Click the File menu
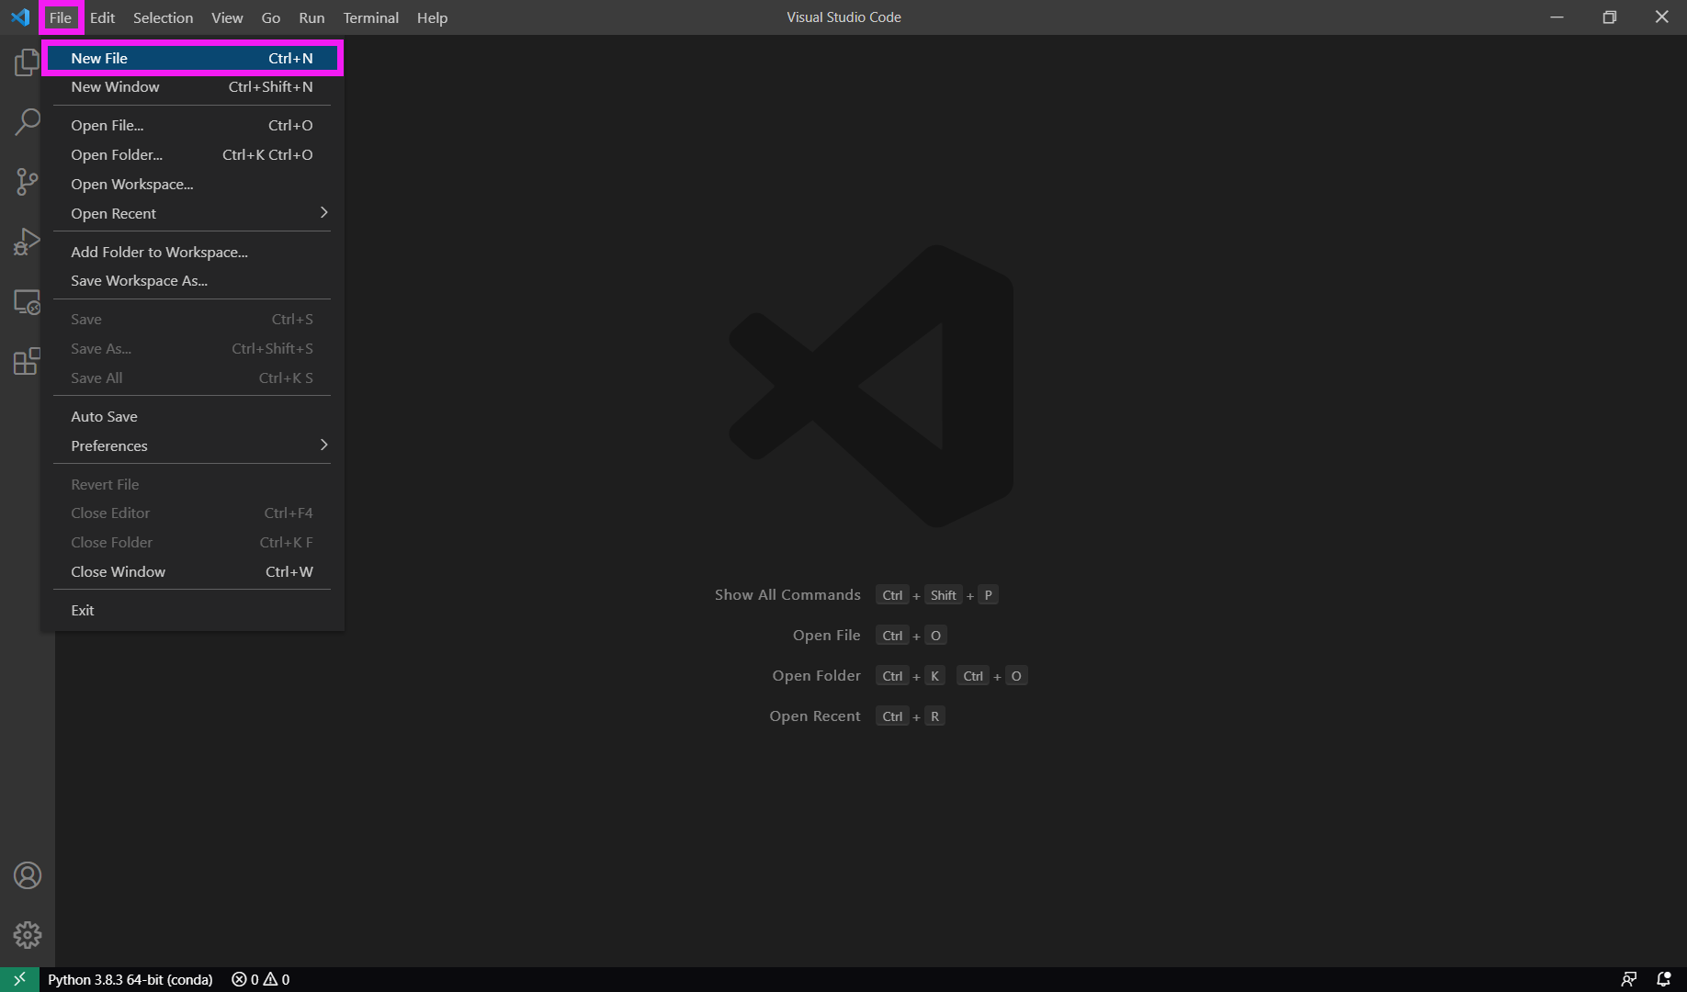 (61, 17)
